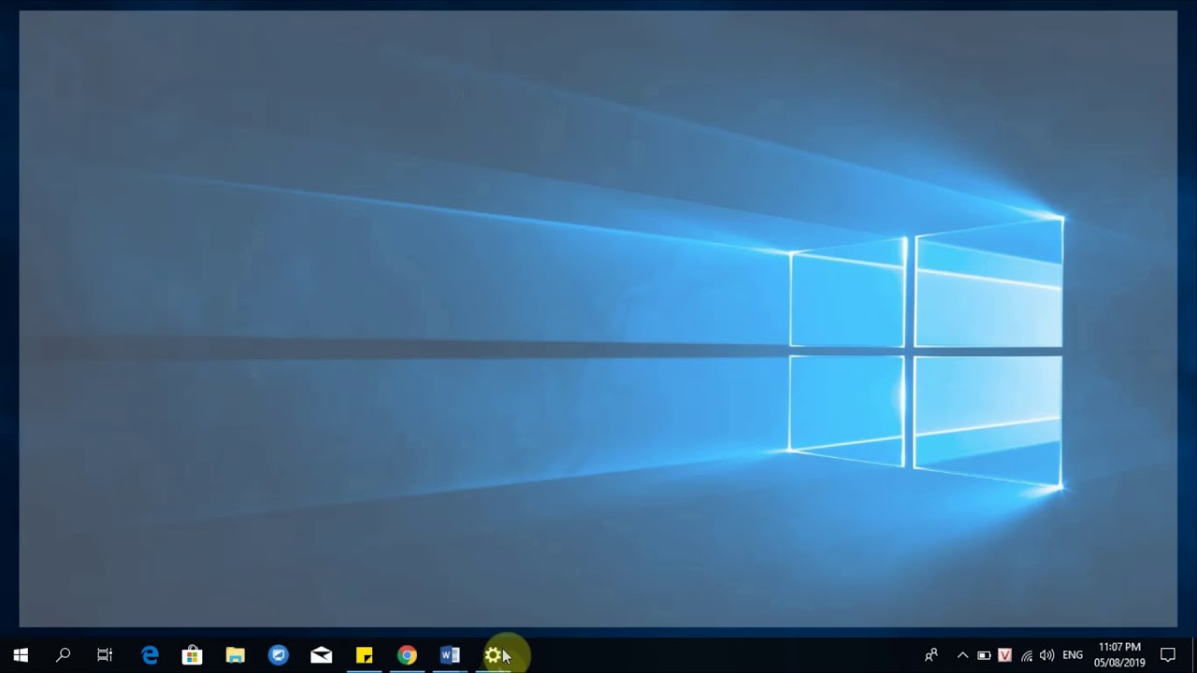Image resolution: width=1197 pixels, height=673 pixels.
Task: Open taskbar search magnifier
Action: 64,655
